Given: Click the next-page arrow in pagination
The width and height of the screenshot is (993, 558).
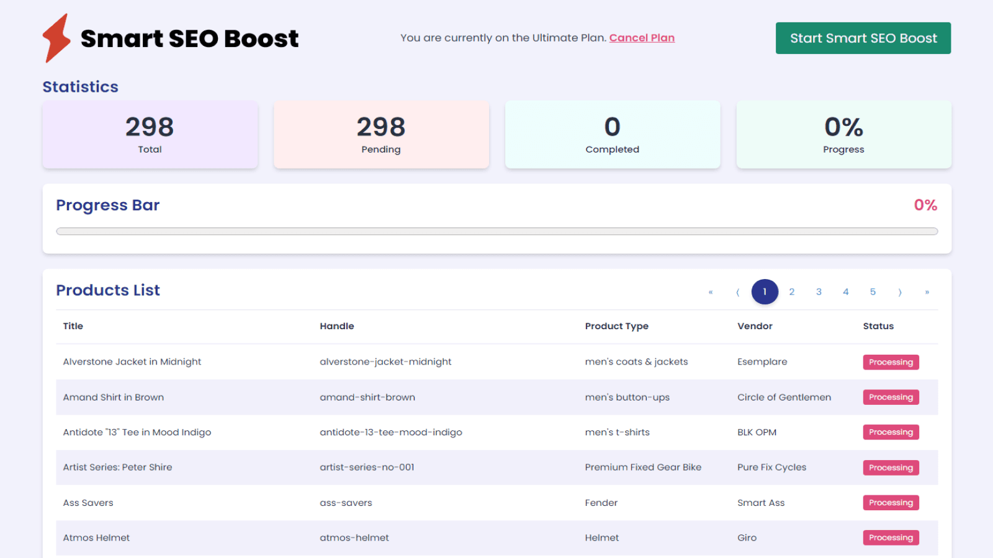Looking at the screenshot, I should 900,291.
